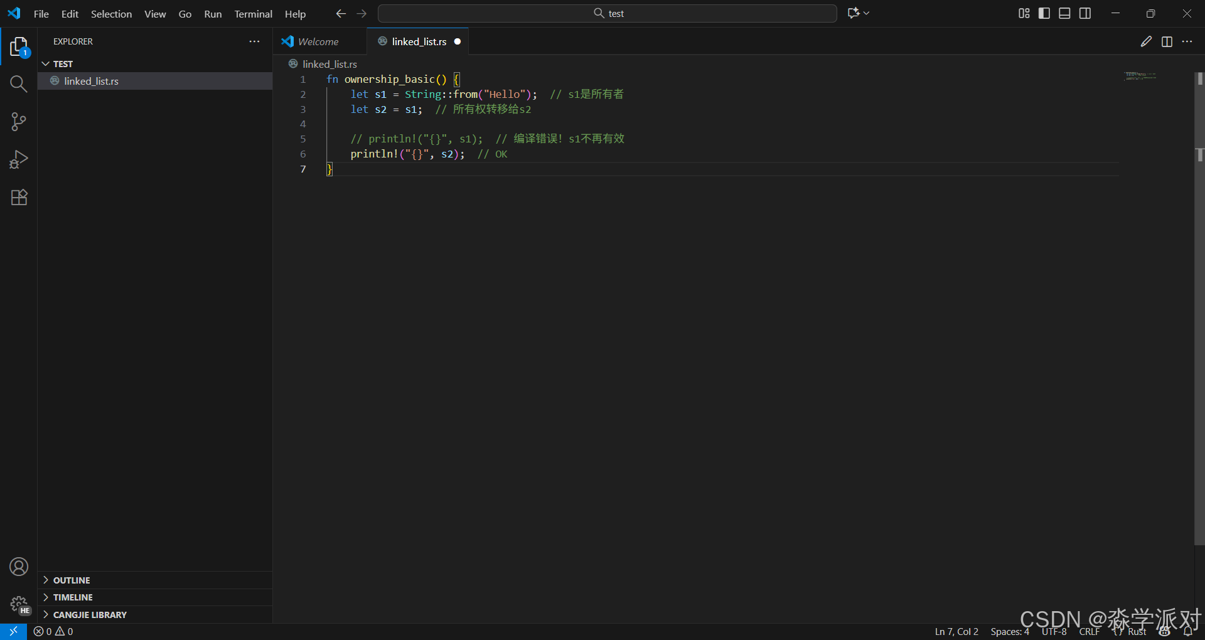This screenshot has height=640, width=1205.
Task: Click the EXPLORER panel title
Action: (x=73, y=41)
